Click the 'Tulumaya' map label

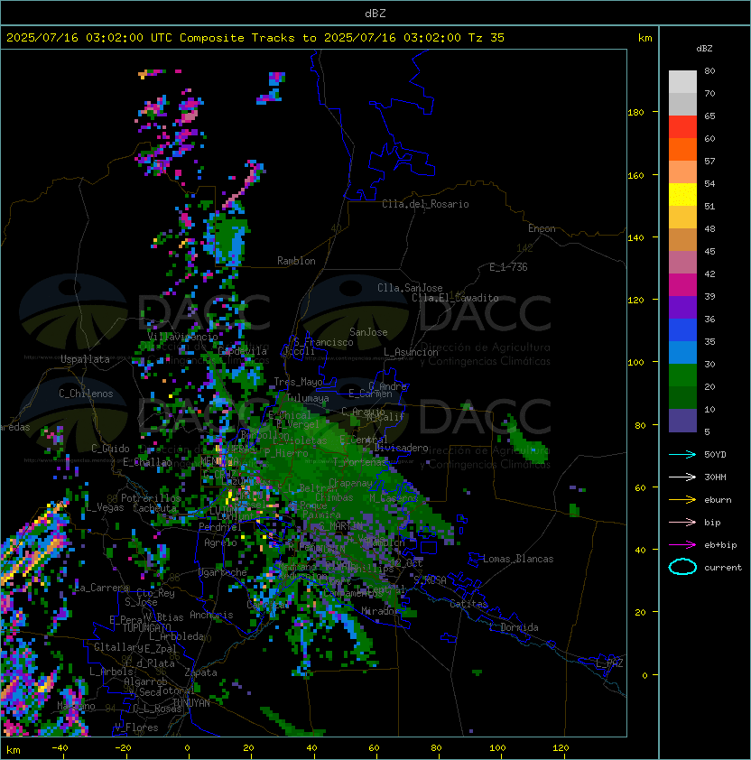point(308,398)
